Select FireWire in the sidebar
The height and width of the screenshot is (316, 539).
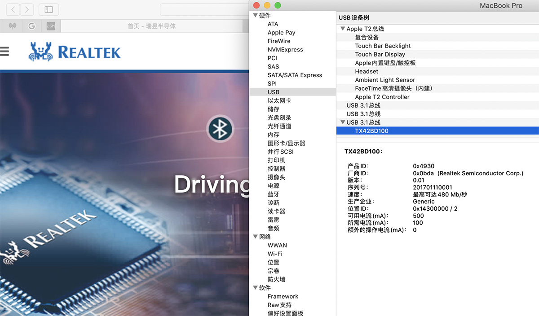tap(279, 41)
